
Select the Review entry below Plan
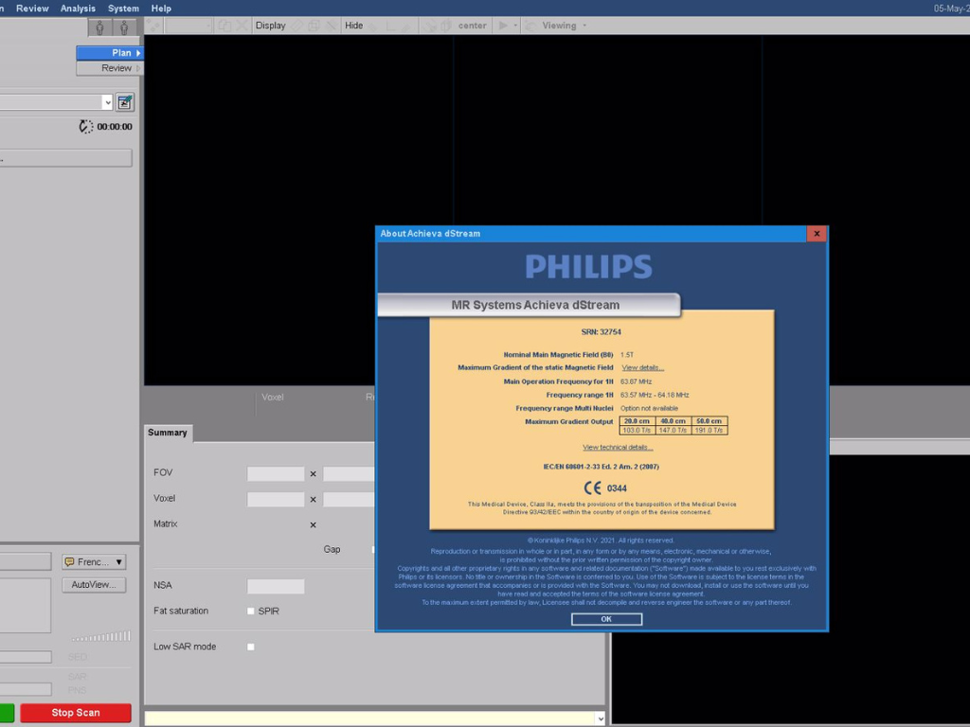coord(110,68)
